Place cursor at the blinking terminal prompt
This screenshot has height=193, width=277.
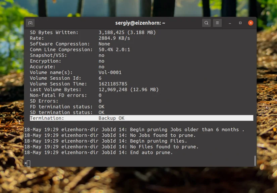coord(28,164)
